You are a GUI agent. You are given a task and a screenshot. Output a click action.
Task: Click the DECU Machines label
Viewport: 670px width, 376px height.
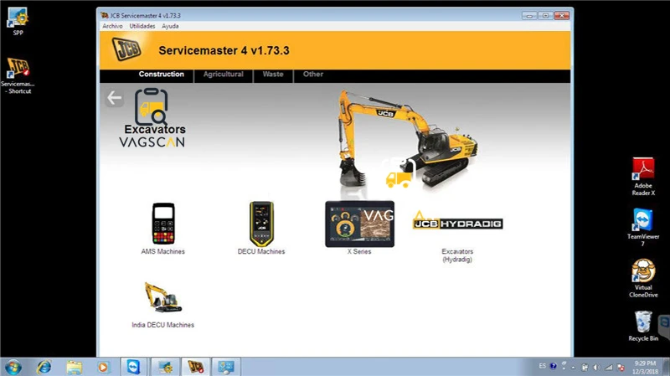pos(261,252)
